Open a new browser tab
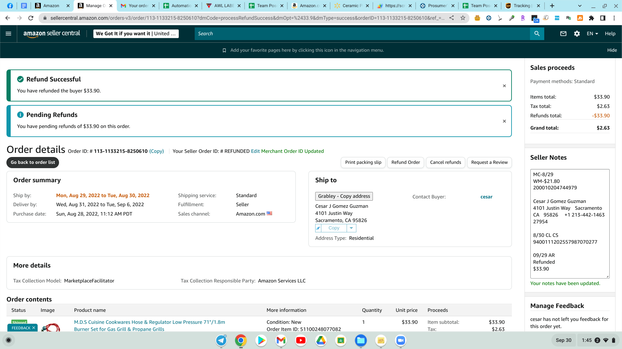Image resolution: width=622 pixels, height=349 pixels. [552, 6]
